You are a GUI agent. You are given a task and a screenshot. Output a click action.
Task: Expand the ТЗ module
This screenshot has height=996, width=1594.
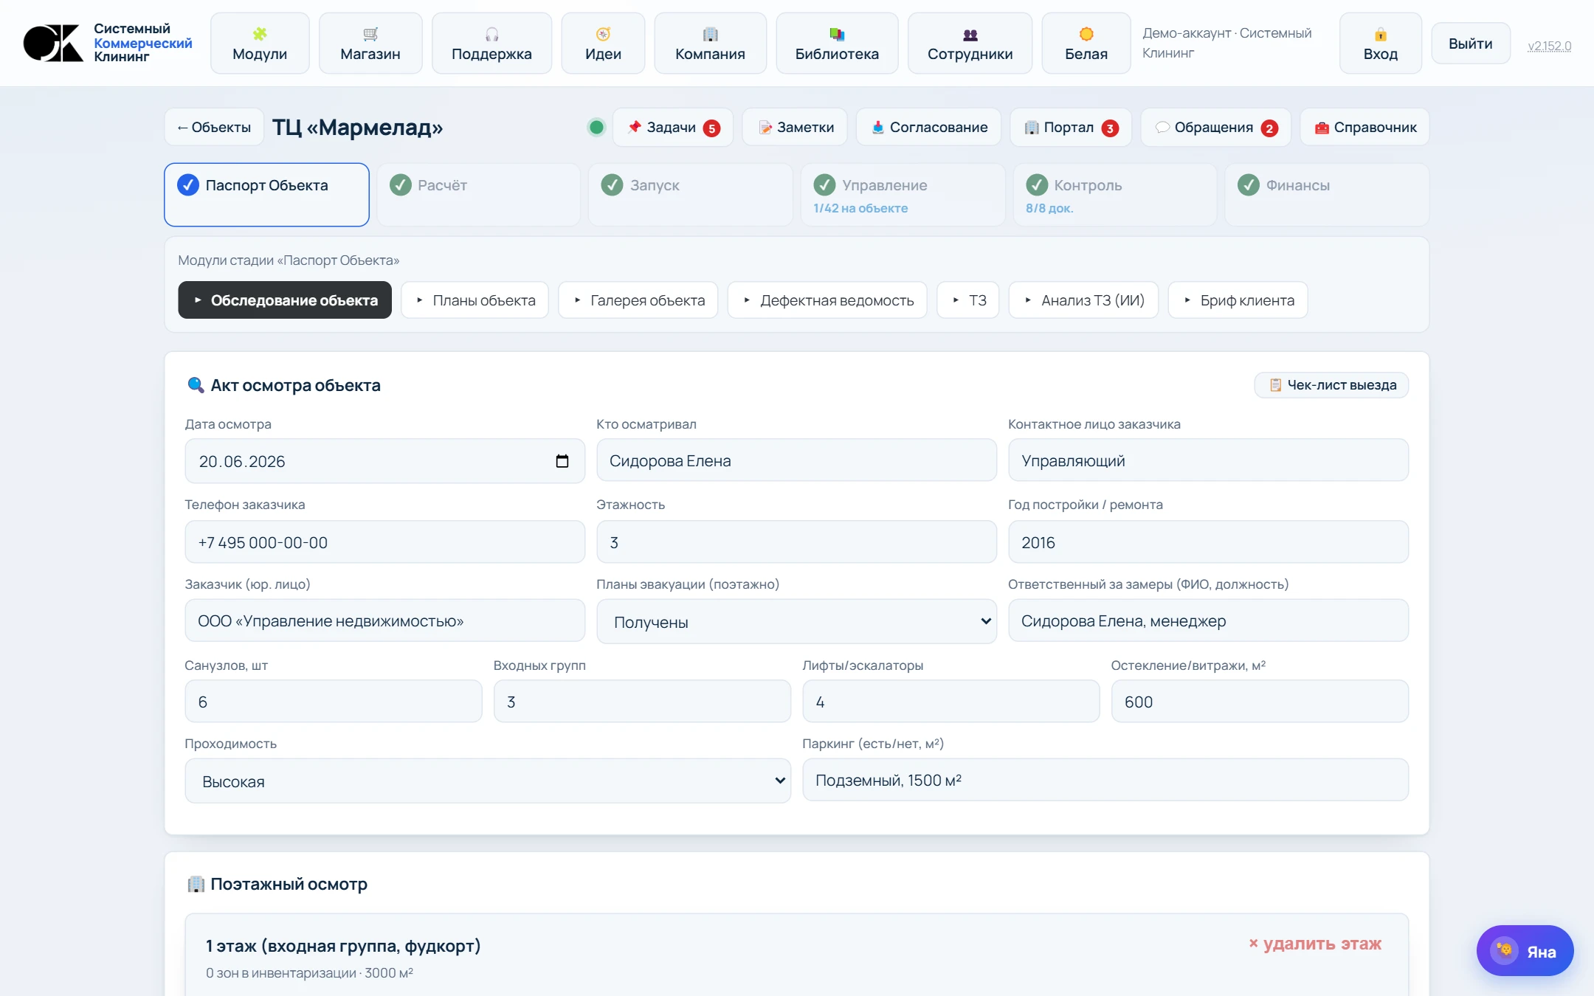(x=968, y=300)
